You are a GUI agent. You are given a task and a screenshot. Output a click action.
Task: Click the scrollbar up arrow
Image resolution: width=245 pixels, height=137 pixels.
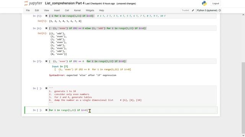coord(243,15)
